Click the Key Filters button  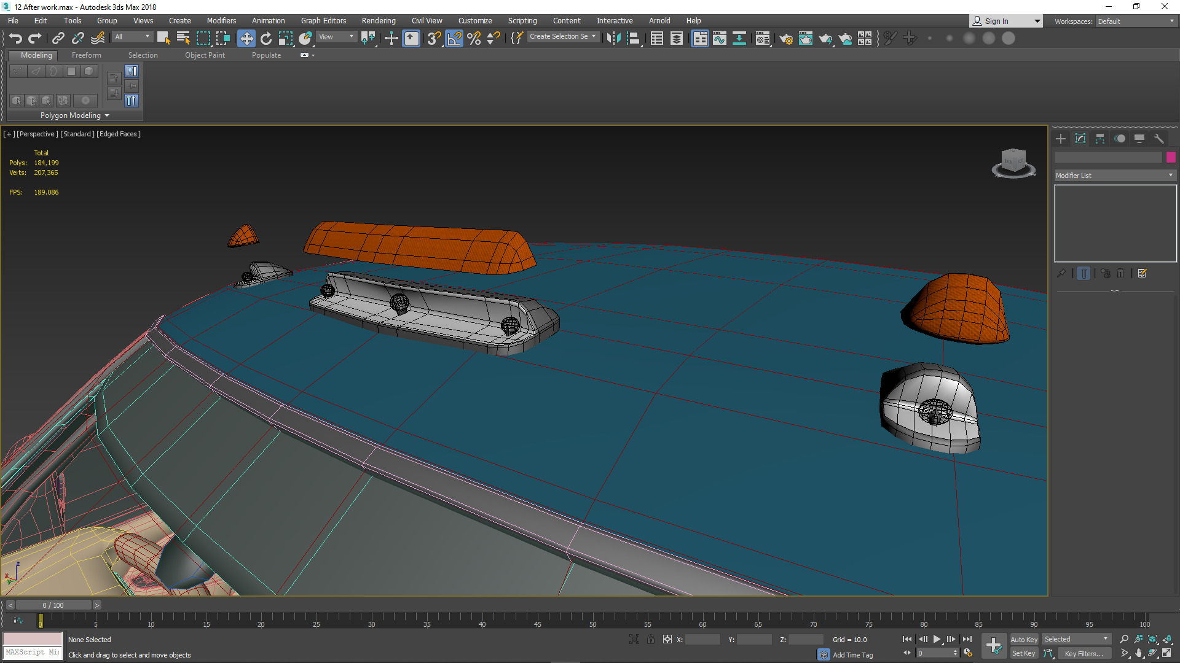(x=1084, y=654)
